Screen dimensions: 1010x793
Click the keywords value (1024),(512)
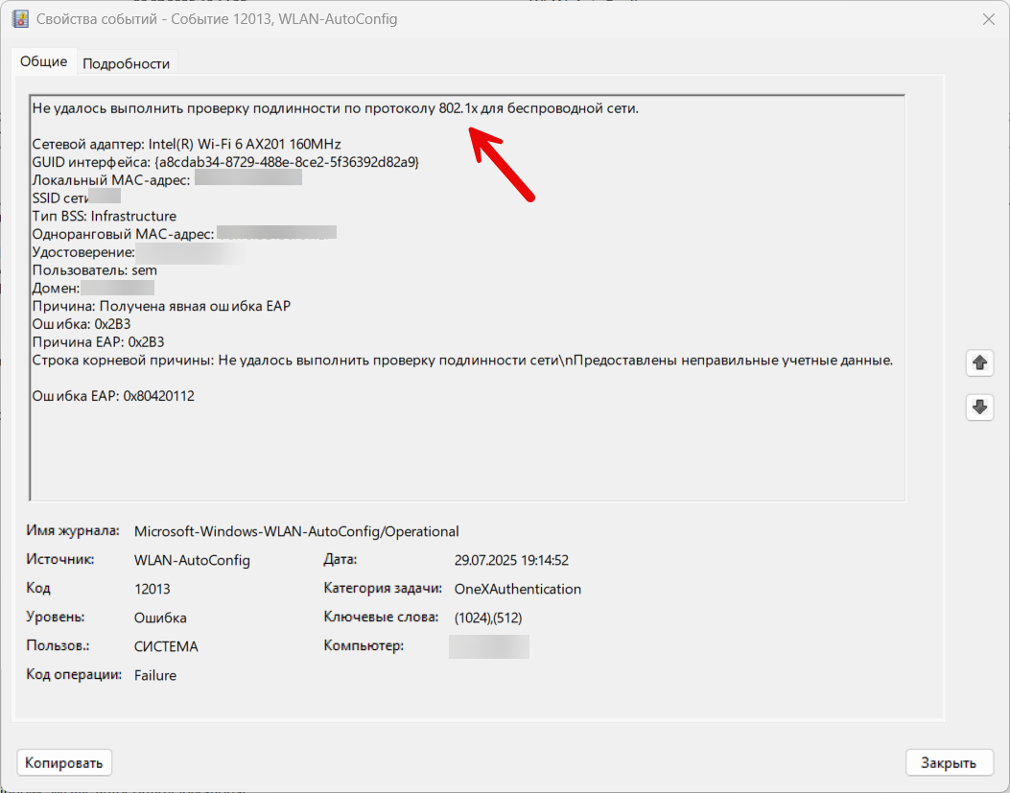click(x=487, y=618)
